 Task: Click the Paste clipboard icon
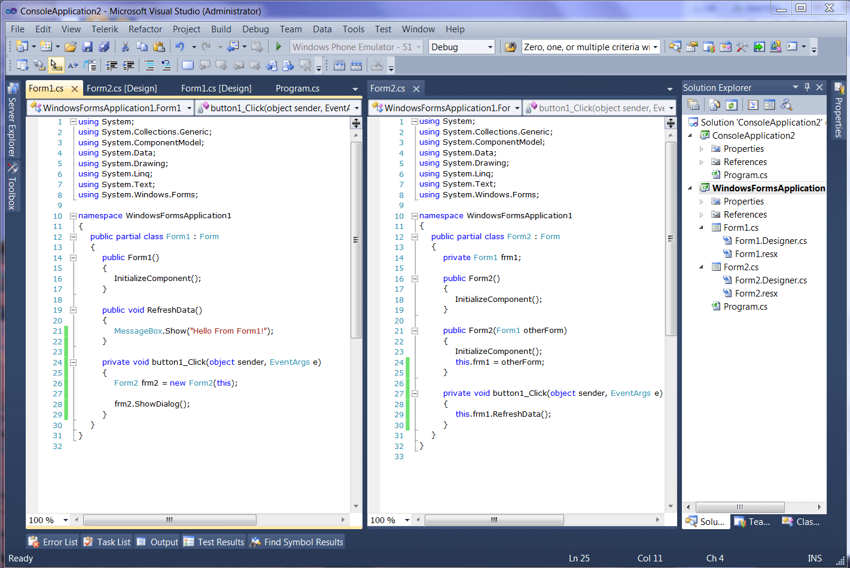click(159, 47)
